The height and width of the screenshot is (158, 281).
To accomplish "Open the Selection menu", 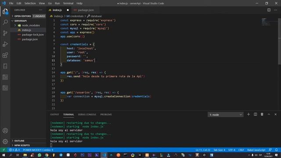I will pyautogui.click(x=30, y=3).
